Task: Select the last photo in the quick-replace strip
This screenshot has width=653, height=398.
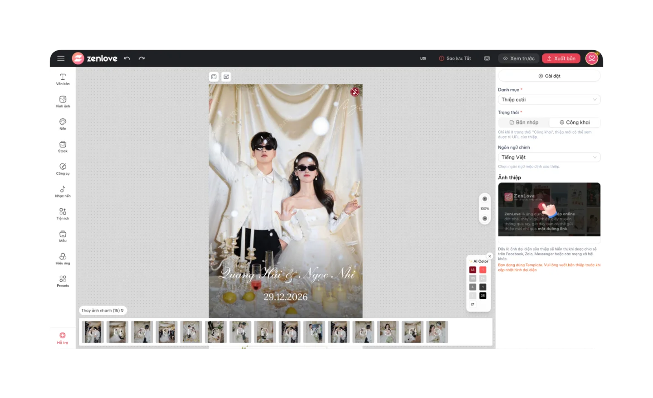Action: (437, 332)
